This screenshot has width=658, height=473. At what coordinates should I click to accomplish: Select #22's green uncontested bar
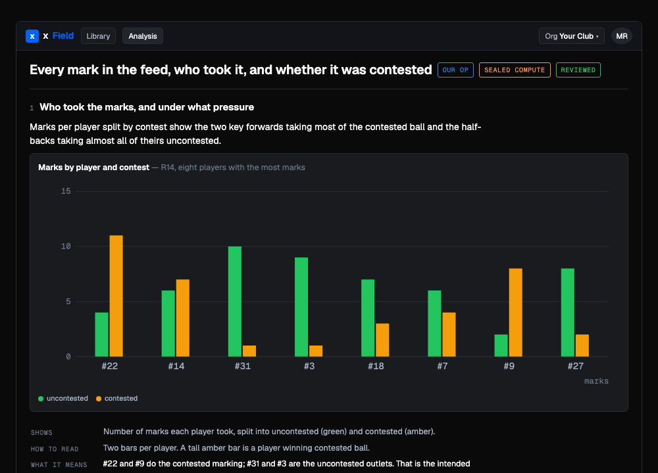point(101,334)
